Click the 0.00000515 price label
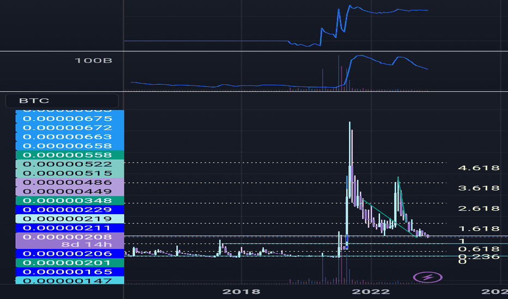 coord(70,173)
